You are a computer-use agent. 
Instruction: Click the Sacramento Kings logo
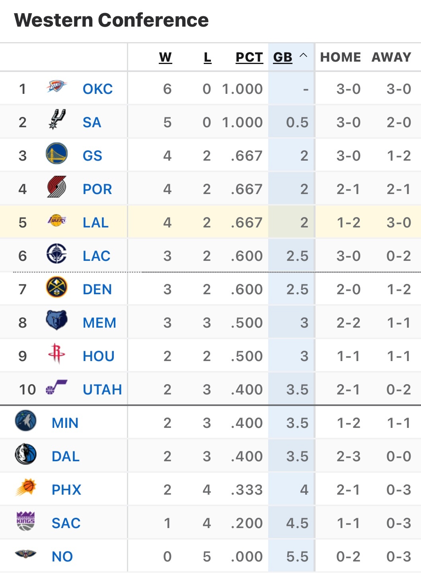pos(26,521)
